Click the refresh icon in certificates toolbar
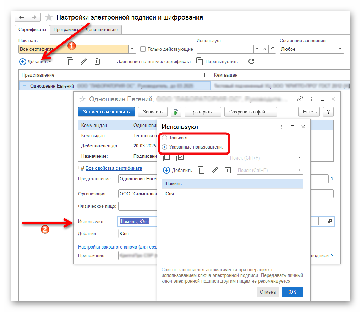 pyautogui.click(x=251, y=61)
